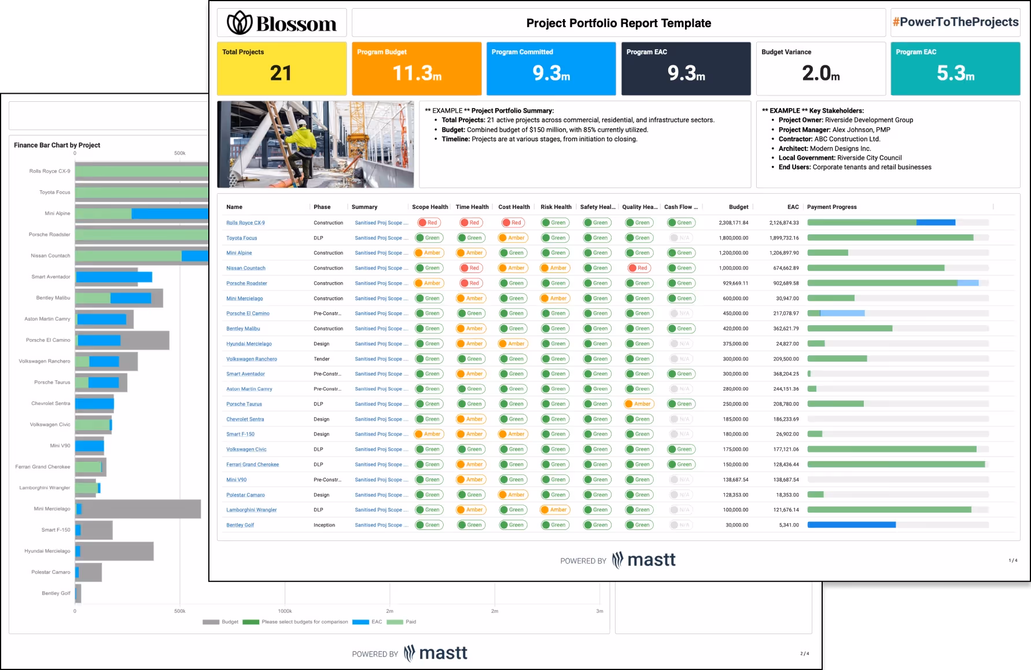Click the Amber risk health badge for Mini Mercielago
The height and width of the screenshot is (670, 1031).
point(555,299)
